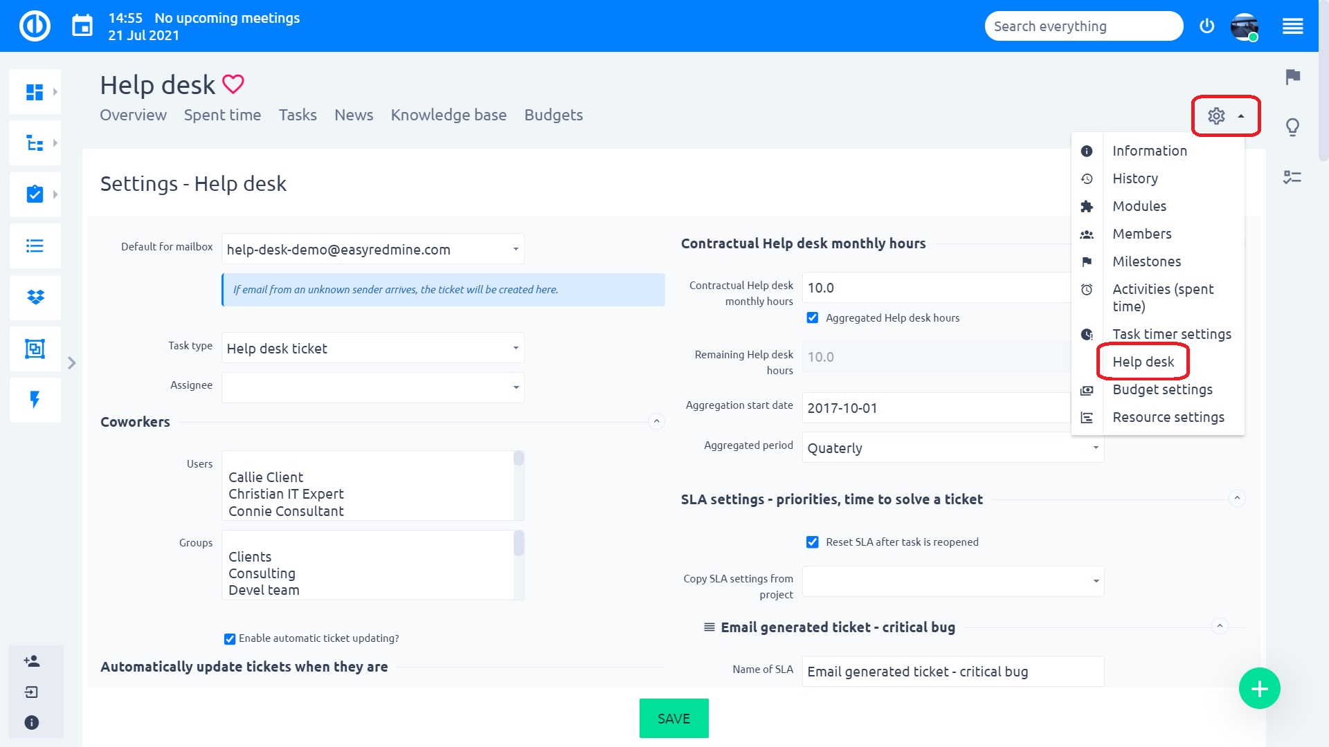Screen dimensions: 1329x747
Task: Switch to the Budgets tab
Action: (x=553, y=115)
